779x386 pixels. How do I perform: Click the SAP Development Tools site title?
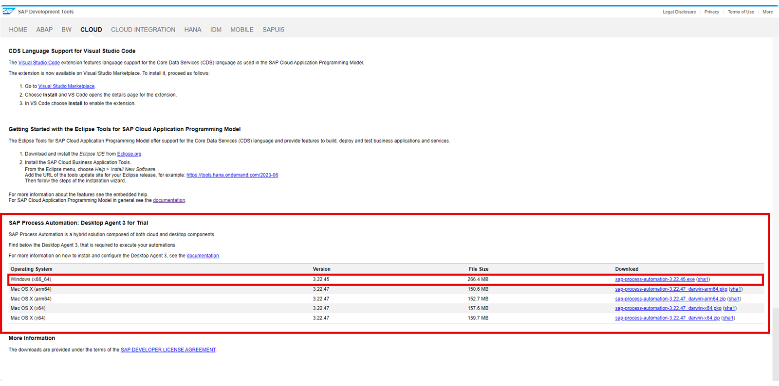tap(46, 12)
